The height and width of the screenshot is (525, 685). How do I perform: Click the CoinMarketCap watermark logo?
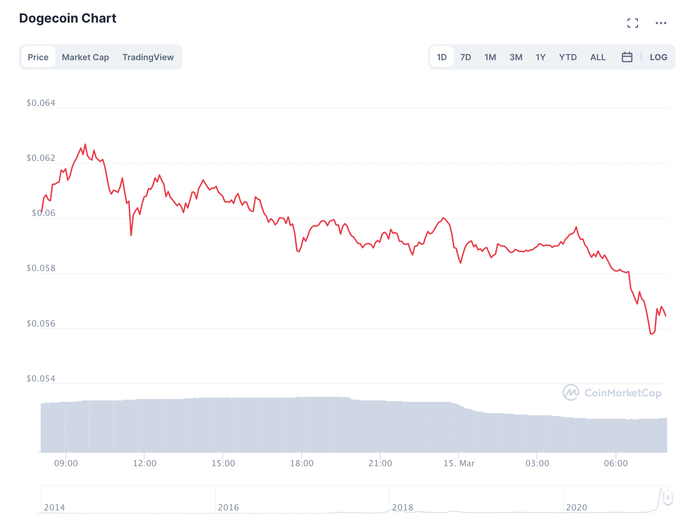[x=612, y=392]
